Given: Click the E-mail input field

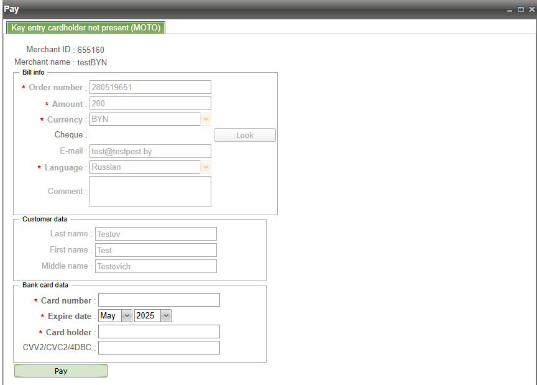Looking at the screenshot, I should [x=150, y=151].
